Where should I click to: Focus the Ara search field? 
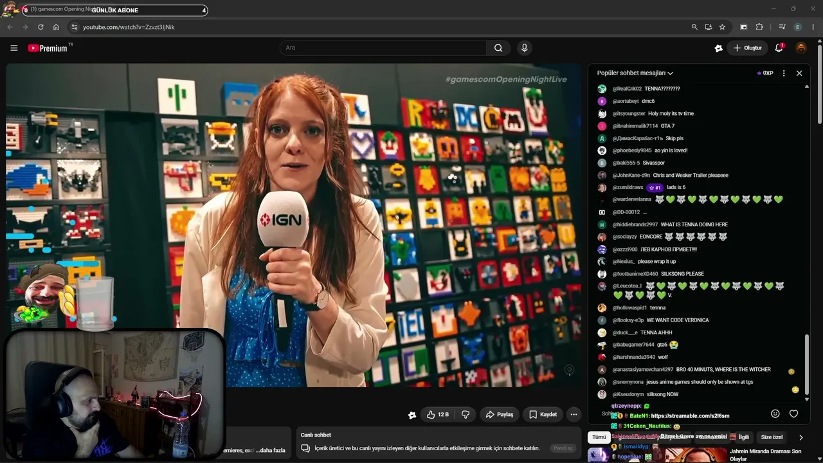[383, 48]
